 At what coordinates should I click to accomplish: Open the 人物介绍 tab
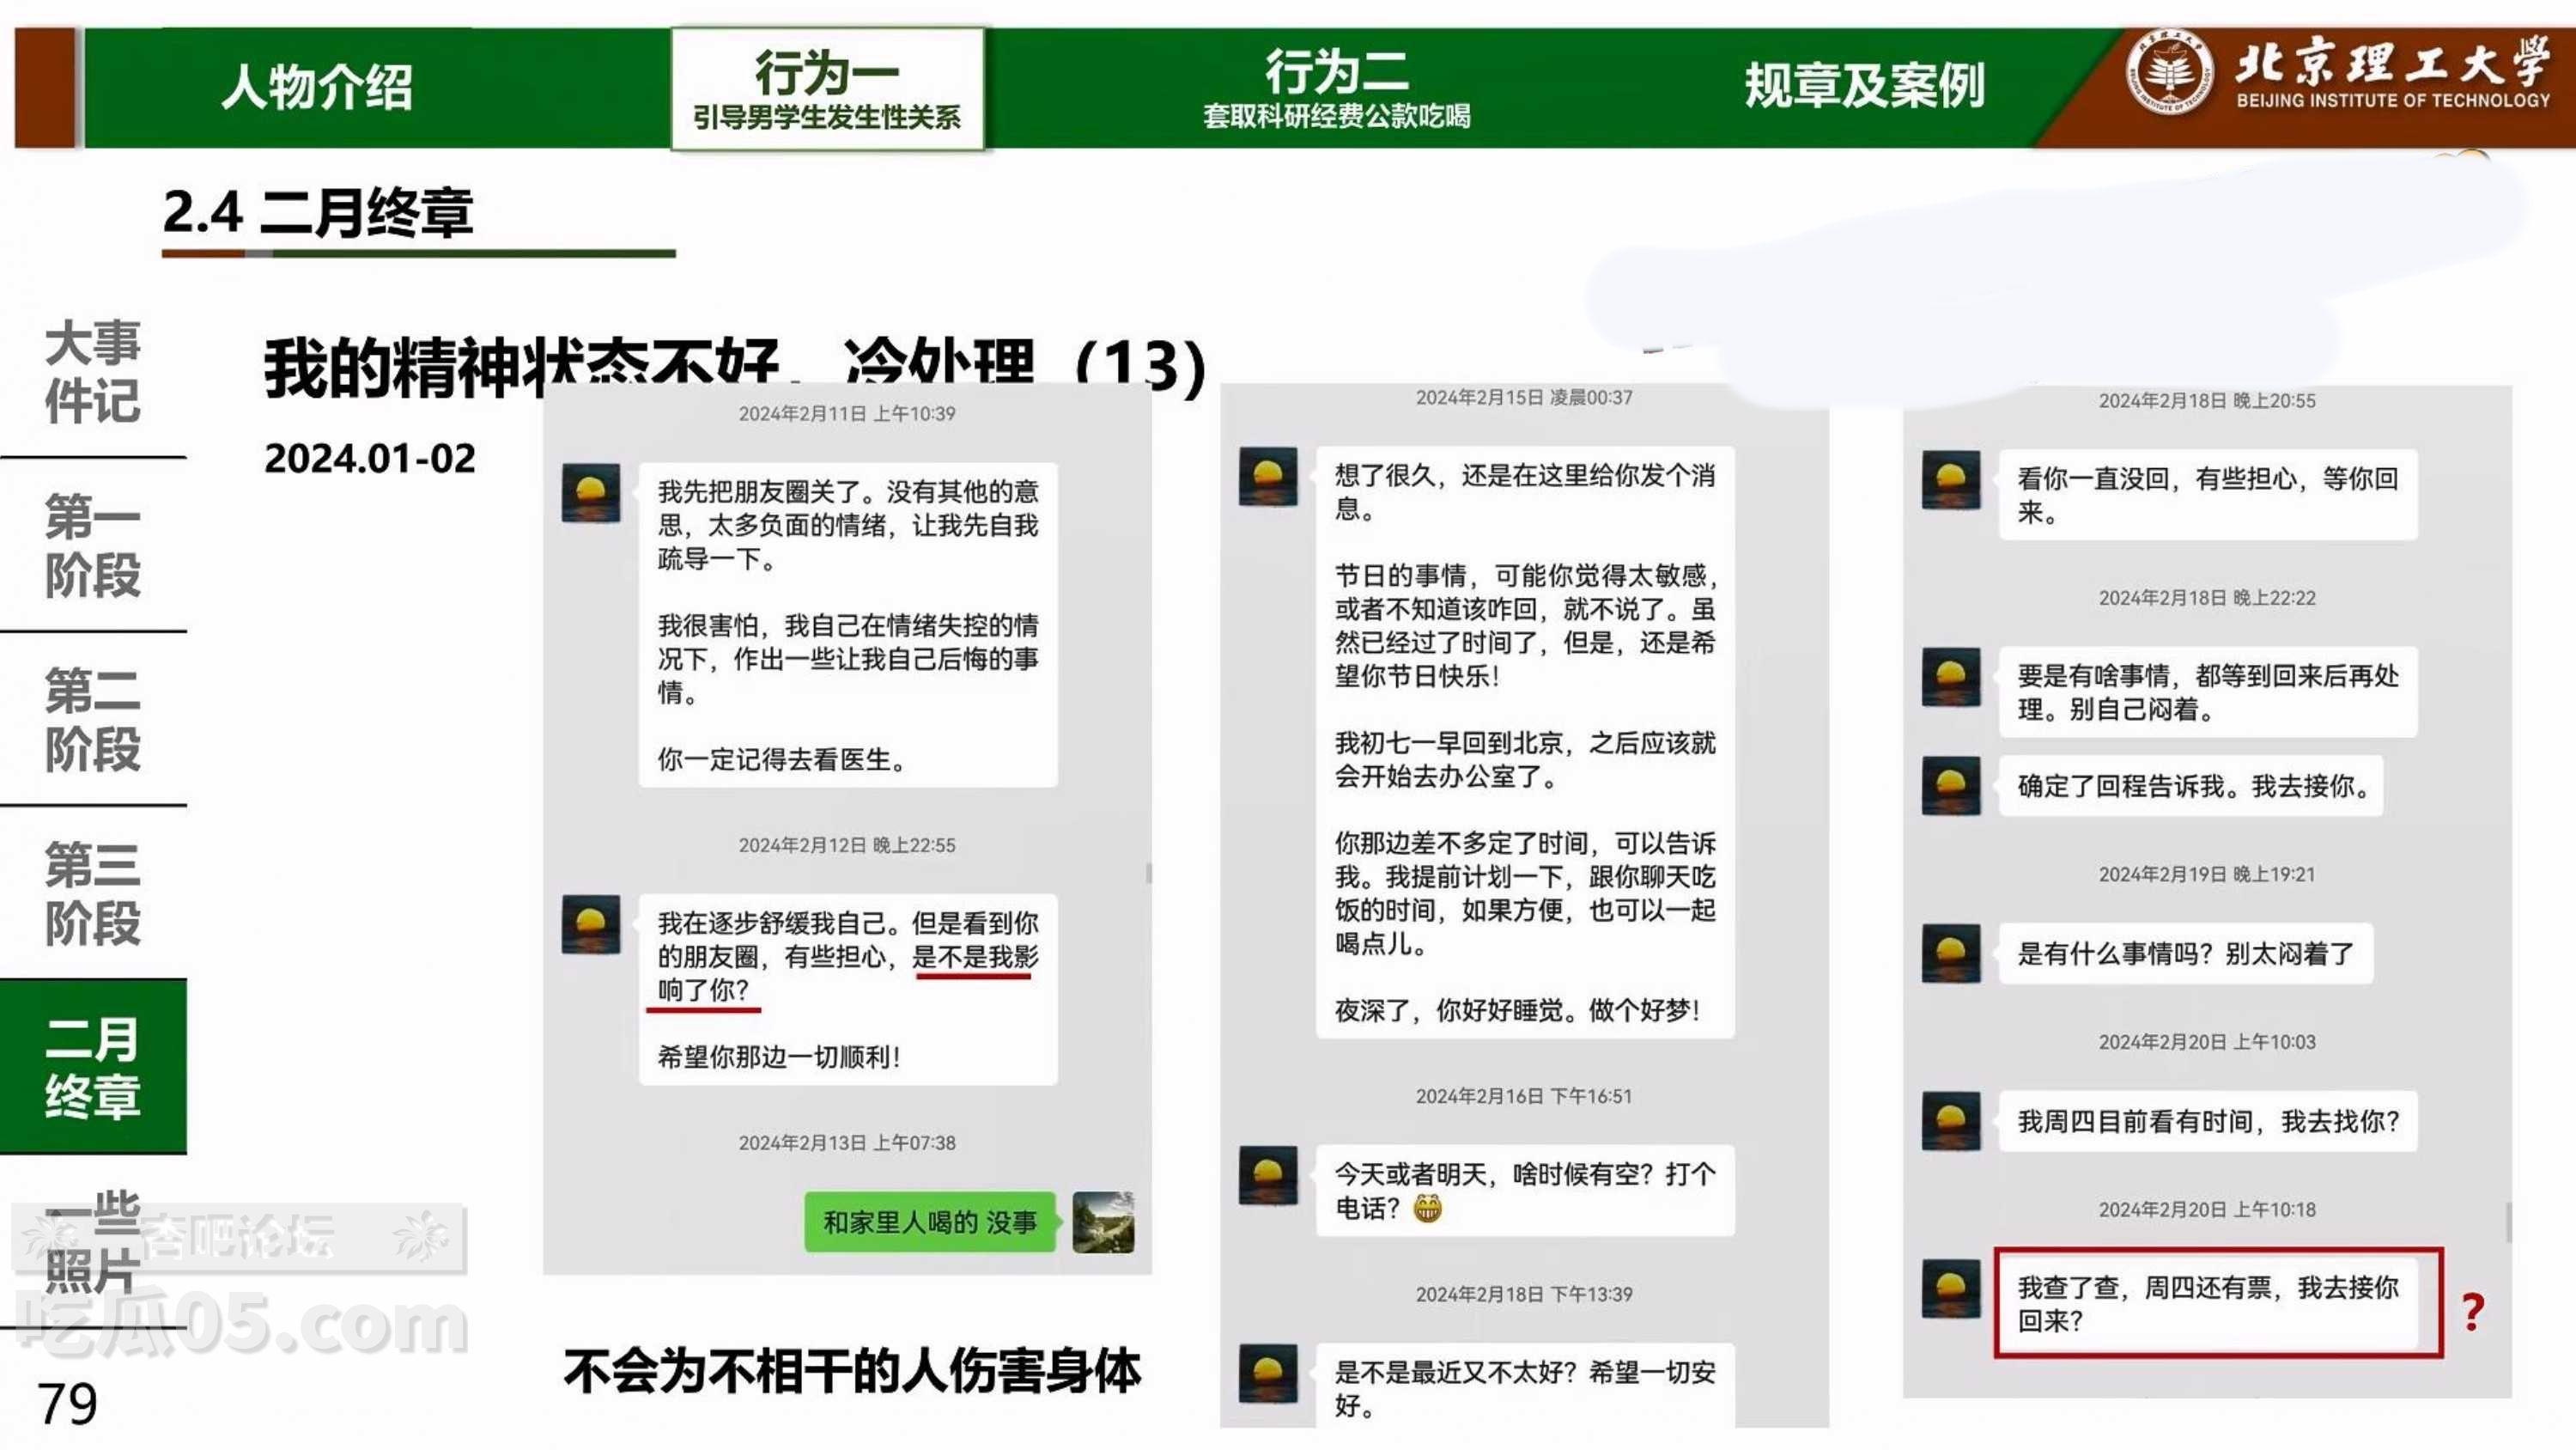point(316,86)
